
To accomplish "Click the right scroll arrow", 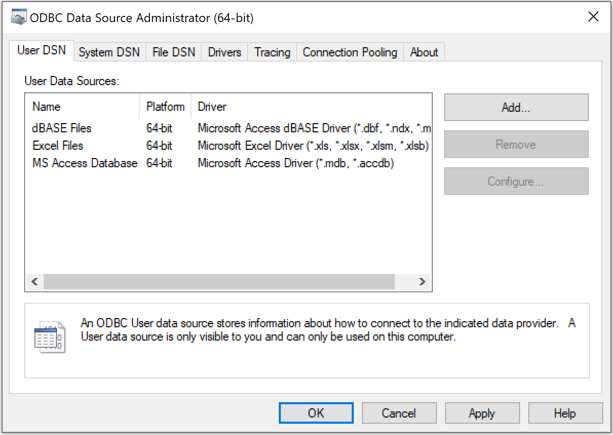I will [422, 282].
